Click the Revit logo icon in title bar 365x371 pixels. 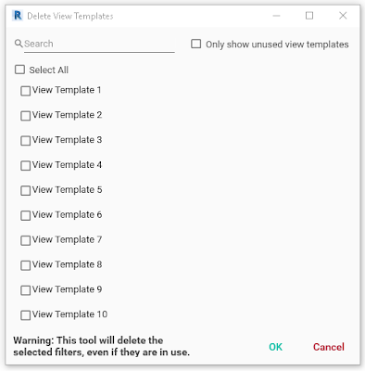click(18, 15)
